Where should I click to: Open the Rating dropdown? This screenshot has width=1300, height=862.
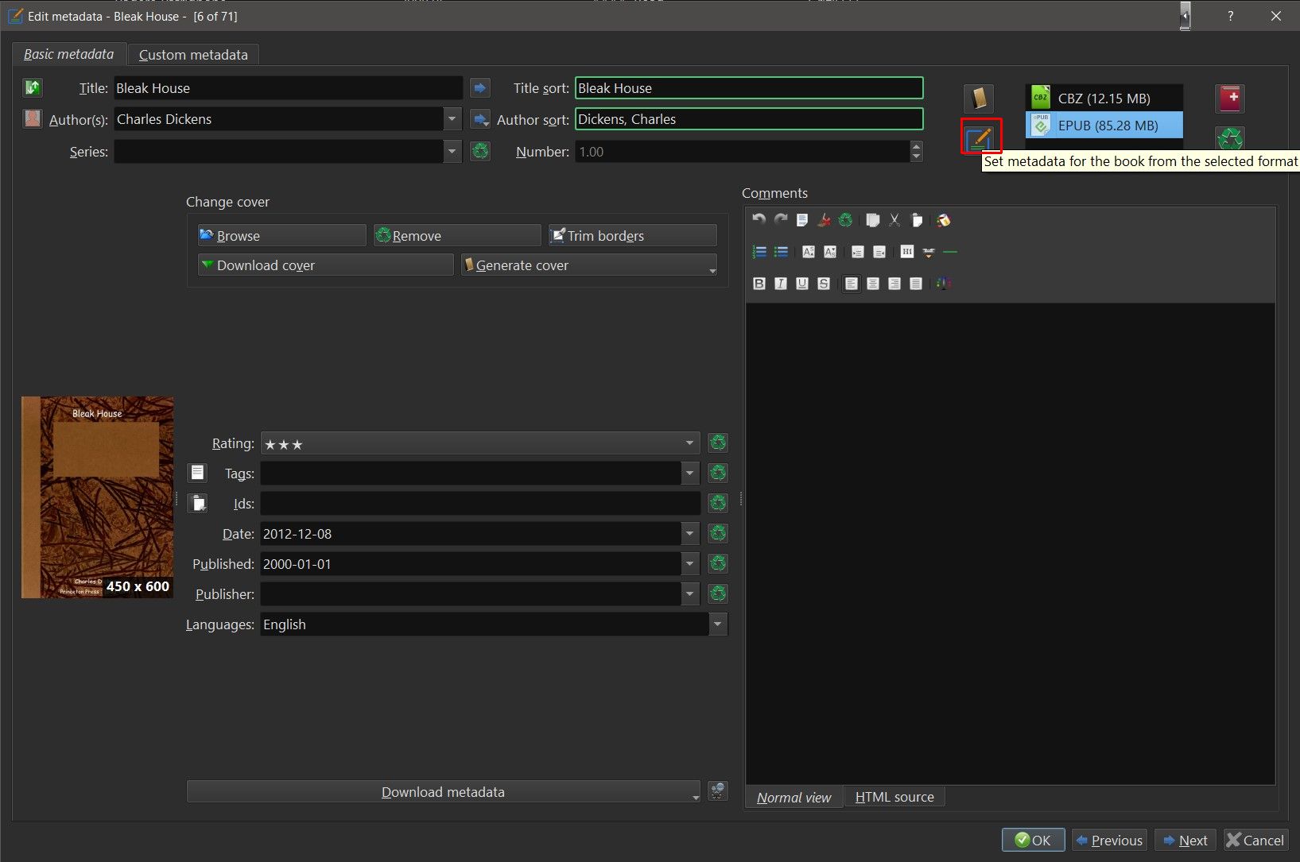690,443
